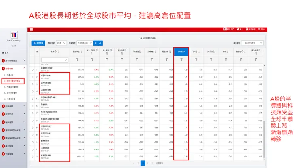Image resolution: width=299 pixels, height=168 pixels.
Task: Click the table's vertical scrollbar thumb
Action: click(x=264, y=139)
